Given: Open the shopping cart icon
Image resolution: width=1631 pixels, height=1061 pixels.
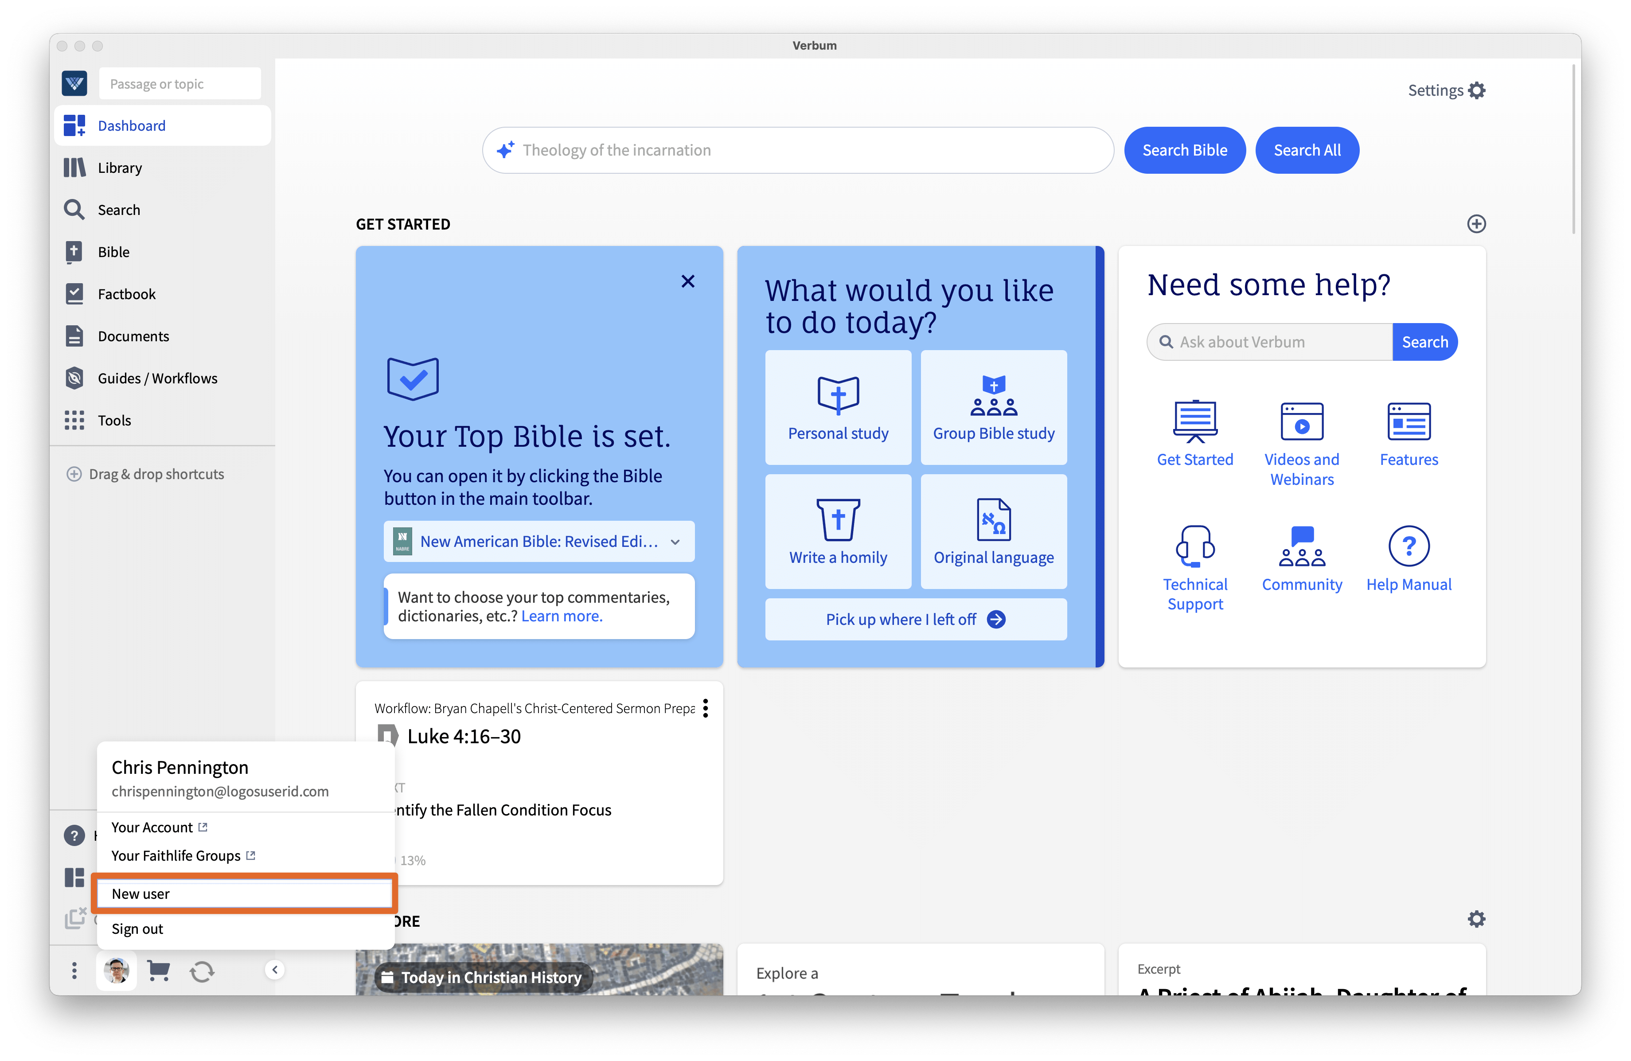Looking at the screenshot, I should (158, 971).
